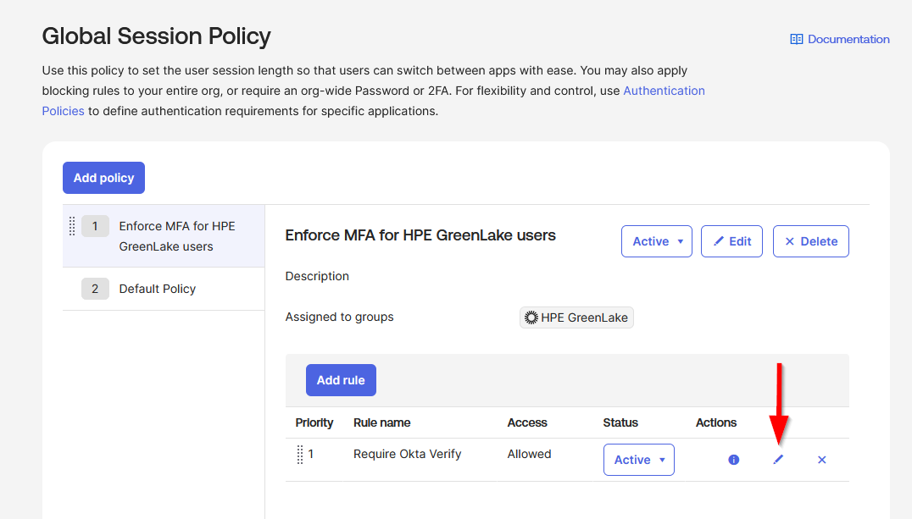The height and width of the screenshot is (519, 912).
Task: Delete the Require Okta Verify rule via X icon
Action: click(821, 460)
